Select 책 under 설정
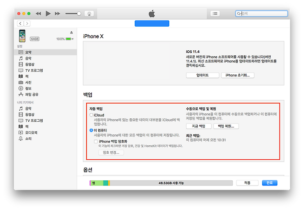The height and width of the screenshot is (210, 304). (46, 76)
